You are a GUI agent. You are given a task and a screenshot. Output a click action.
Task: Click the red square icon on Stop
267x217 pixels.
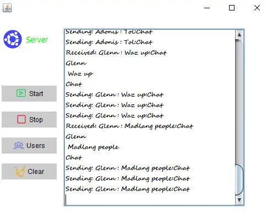pos(21,119)
